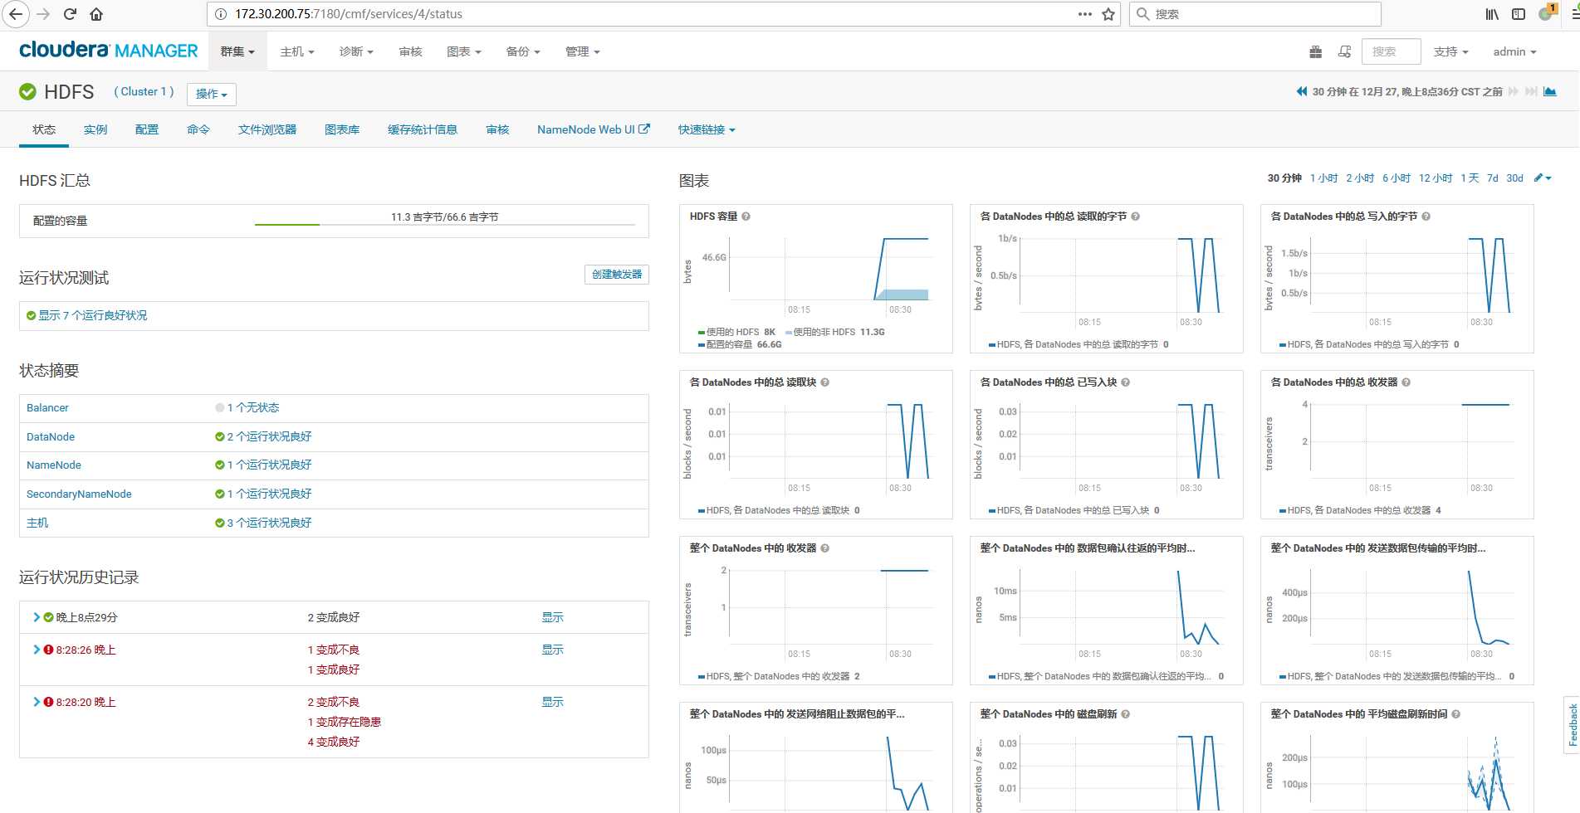Open the browser home page
The height and width of the screenshot is (813, 1580).
tap(96, 14)
